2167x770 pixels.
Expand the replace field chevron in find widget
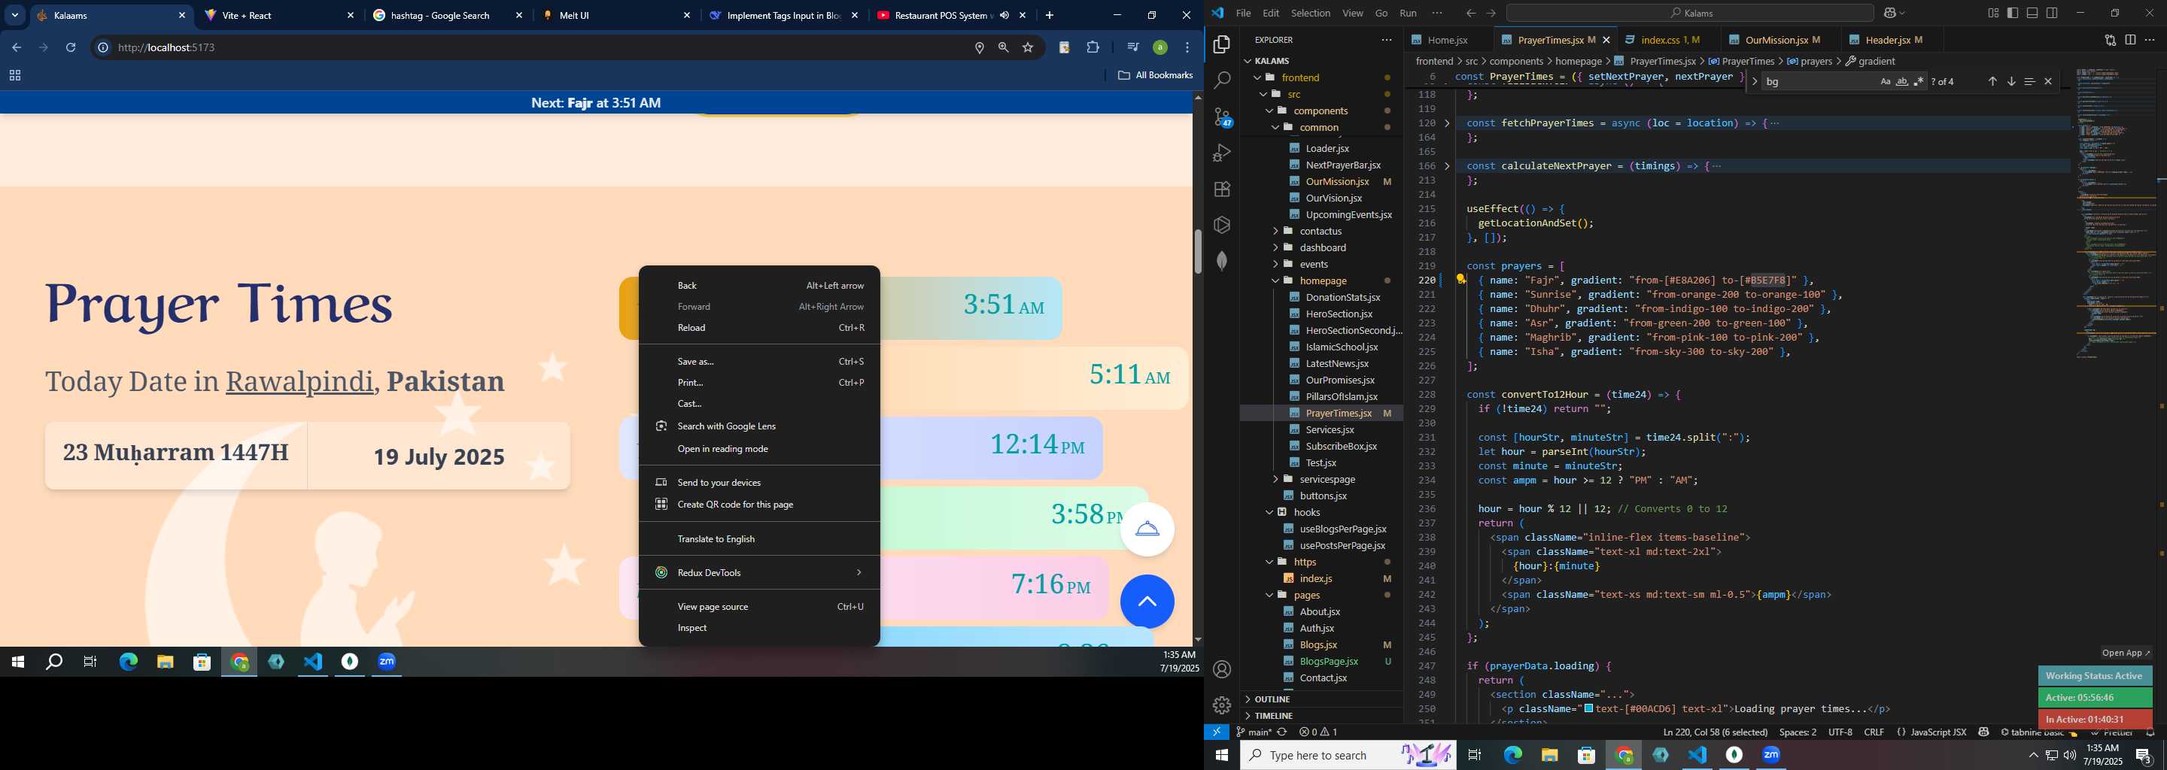[1754, 81]
